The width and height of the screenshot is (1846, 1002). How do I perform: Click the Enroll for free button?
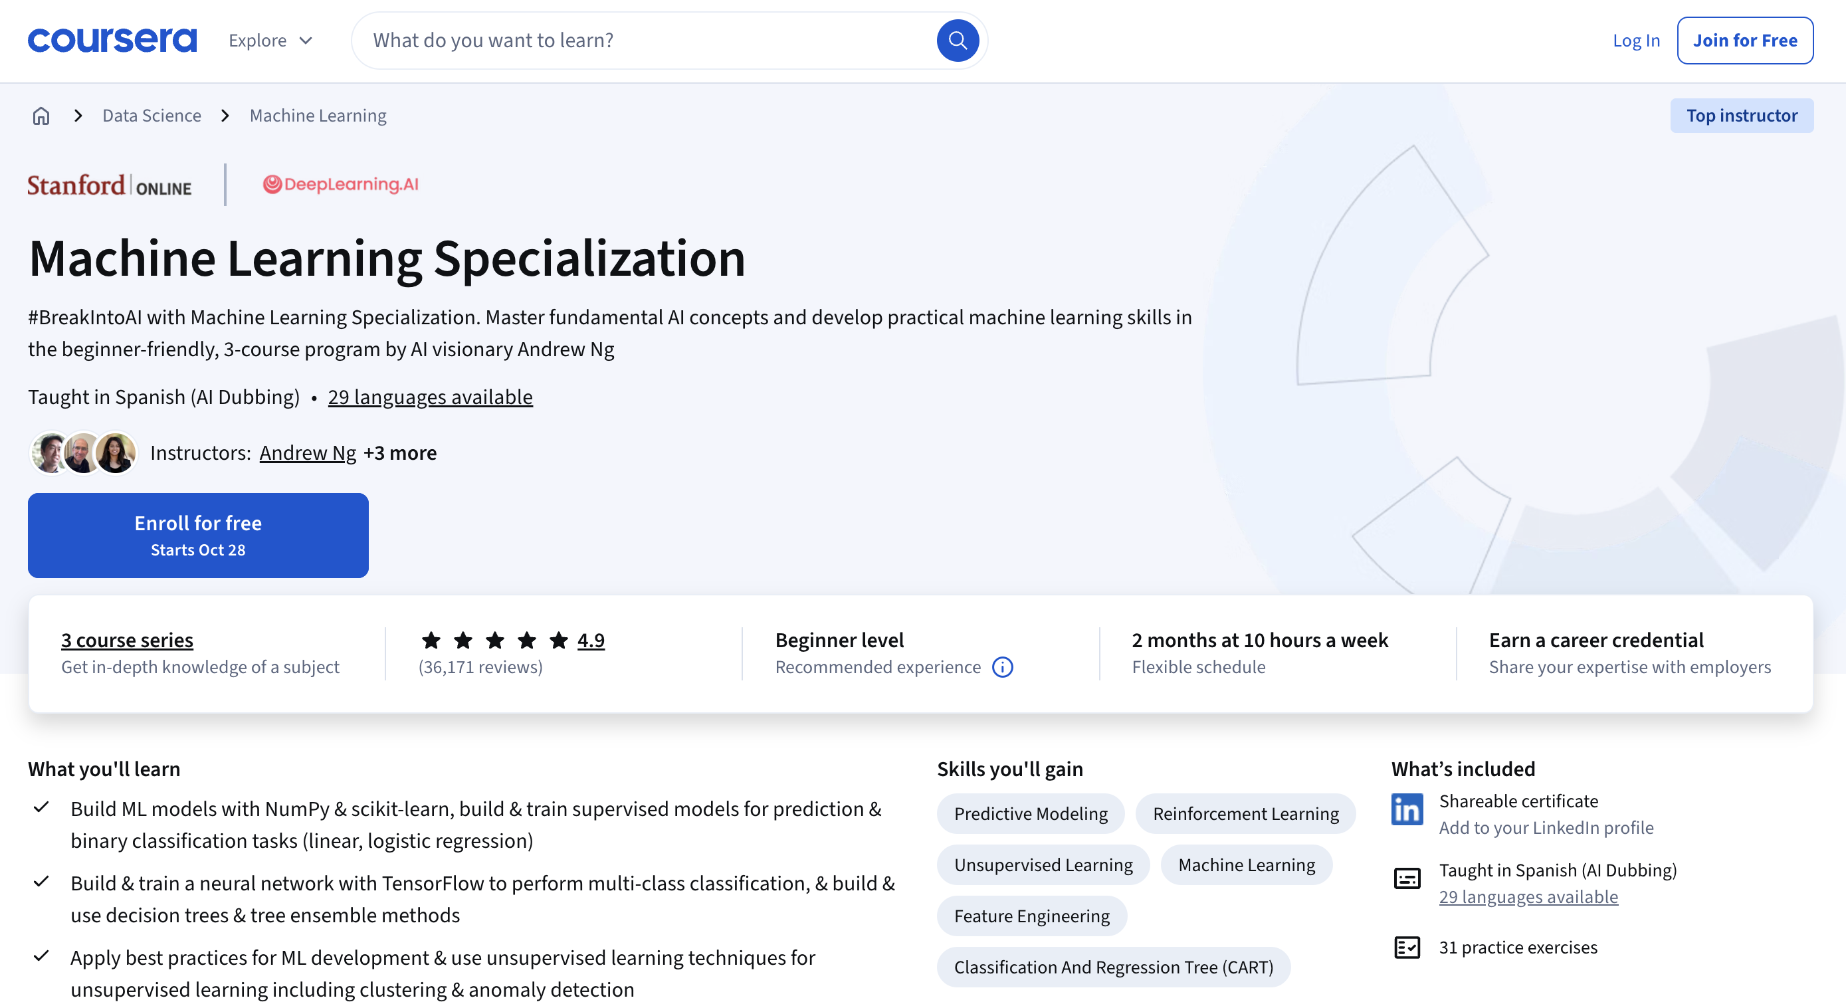pos(198,535)
